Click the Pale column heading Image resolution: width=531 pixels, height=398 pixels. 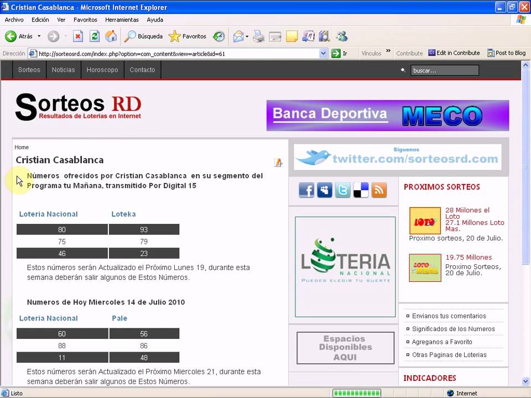119,318
